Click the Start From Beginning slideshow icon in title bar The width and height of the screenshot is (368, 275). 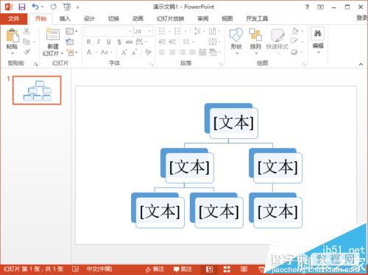point(67,7)
